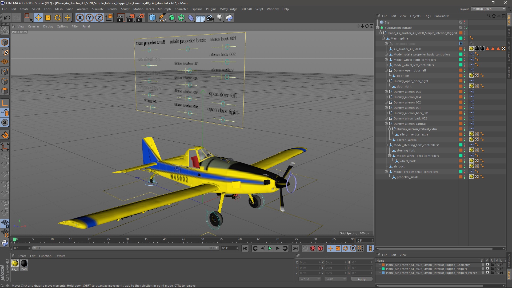Activate the Rotate tool
The image size is (512, 288).
pos(58,18)
